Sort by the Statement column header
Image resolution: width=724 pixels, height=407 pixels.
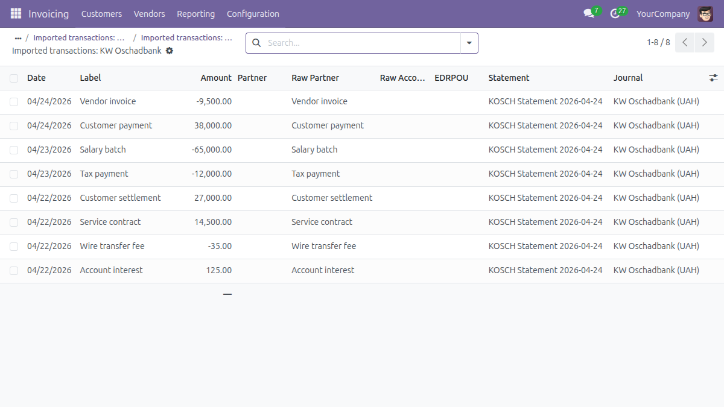[x=509, y=78]
